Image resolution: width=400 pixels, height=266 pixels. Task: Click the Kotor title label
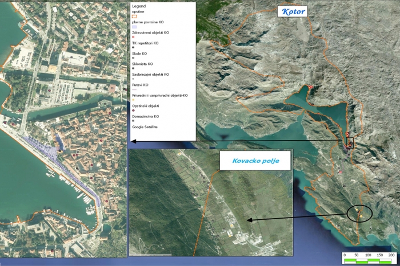pyautogui.click(x=291, y=11)
